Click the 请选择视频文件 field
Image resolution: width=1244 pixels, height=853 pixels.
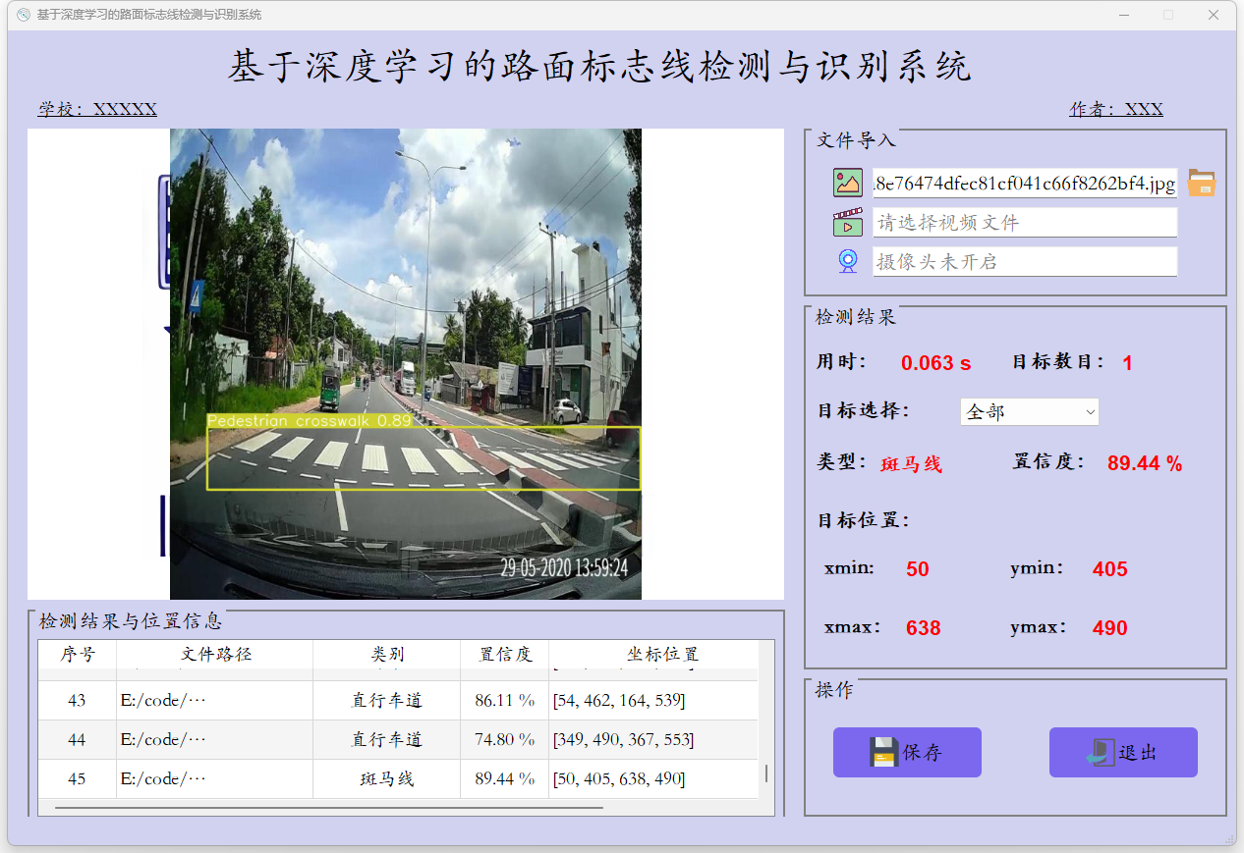1025,222
